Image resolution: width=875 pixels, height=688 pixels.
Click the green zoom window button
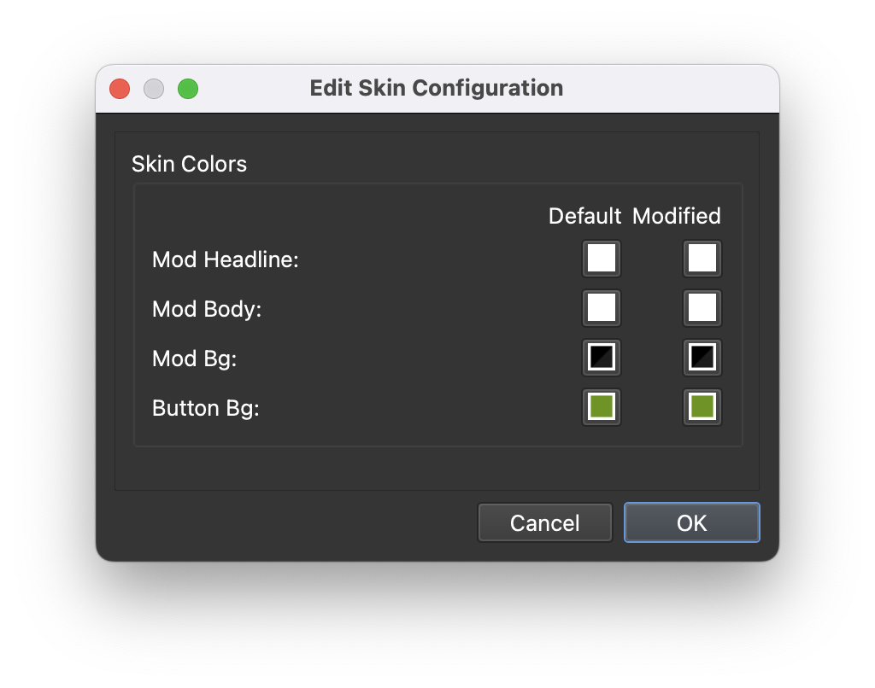pos(188,89)
